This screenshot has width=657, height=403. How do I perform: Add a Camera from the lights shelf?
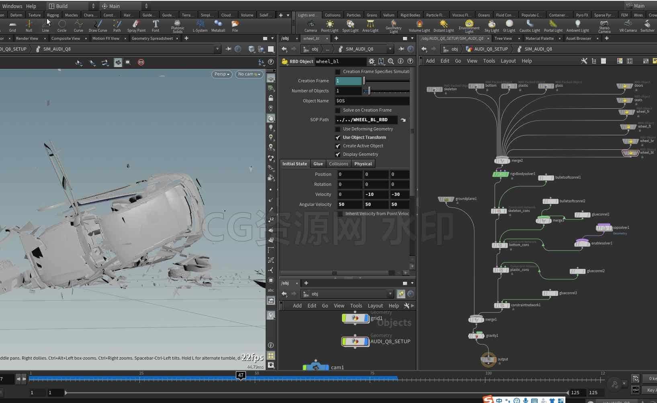310,26
